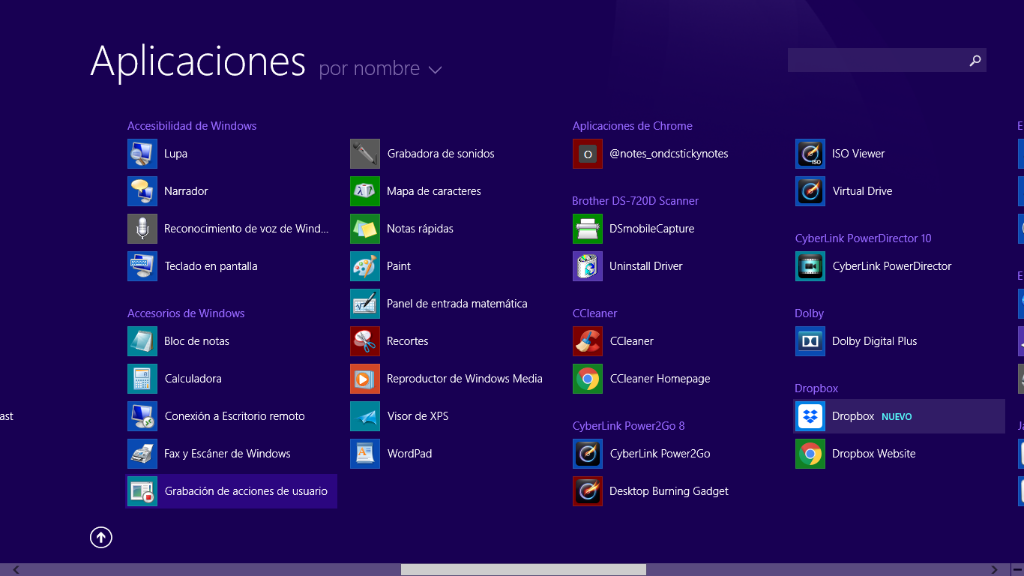Open the Conexión a Escritorio remoto icon

pyautogui.click(x=142, y=416)
